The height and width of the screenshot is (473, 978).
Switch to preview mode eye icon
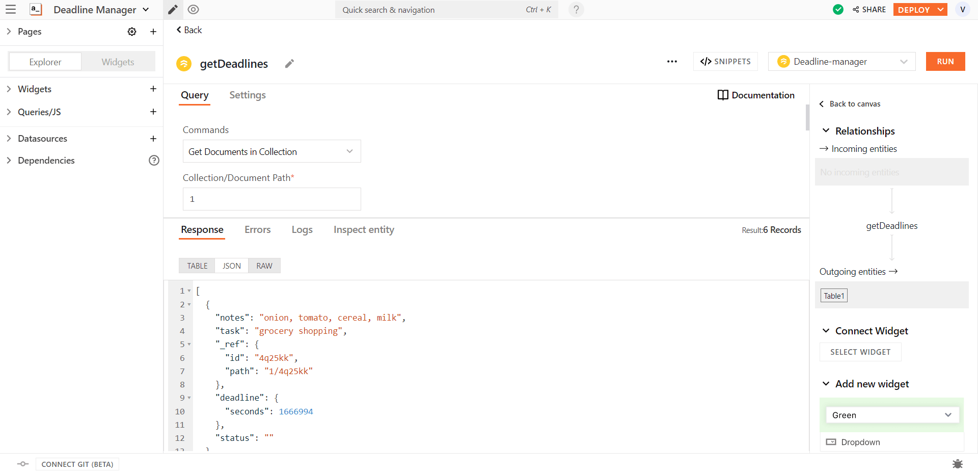pyautogui.click(x=193, y=10)
